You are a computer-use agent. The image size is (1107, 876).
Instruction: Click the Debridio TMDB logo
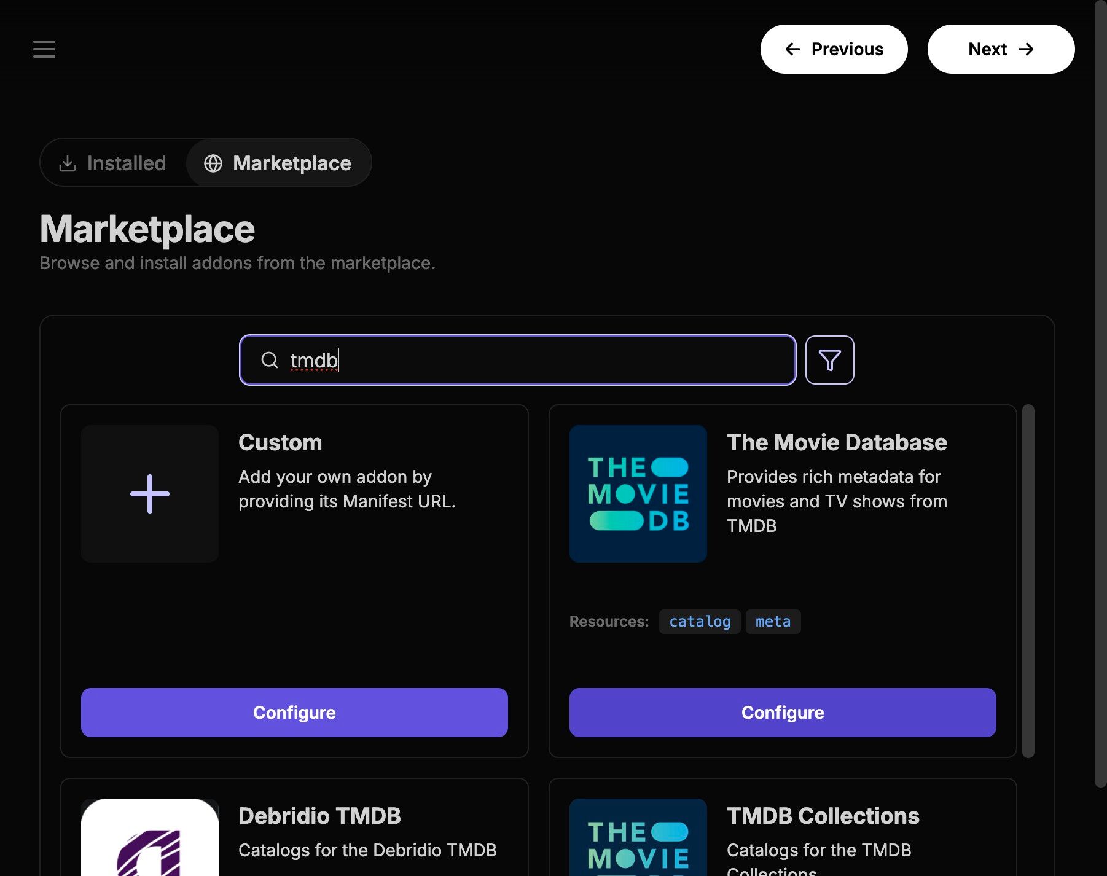click(x=150, y=837)
